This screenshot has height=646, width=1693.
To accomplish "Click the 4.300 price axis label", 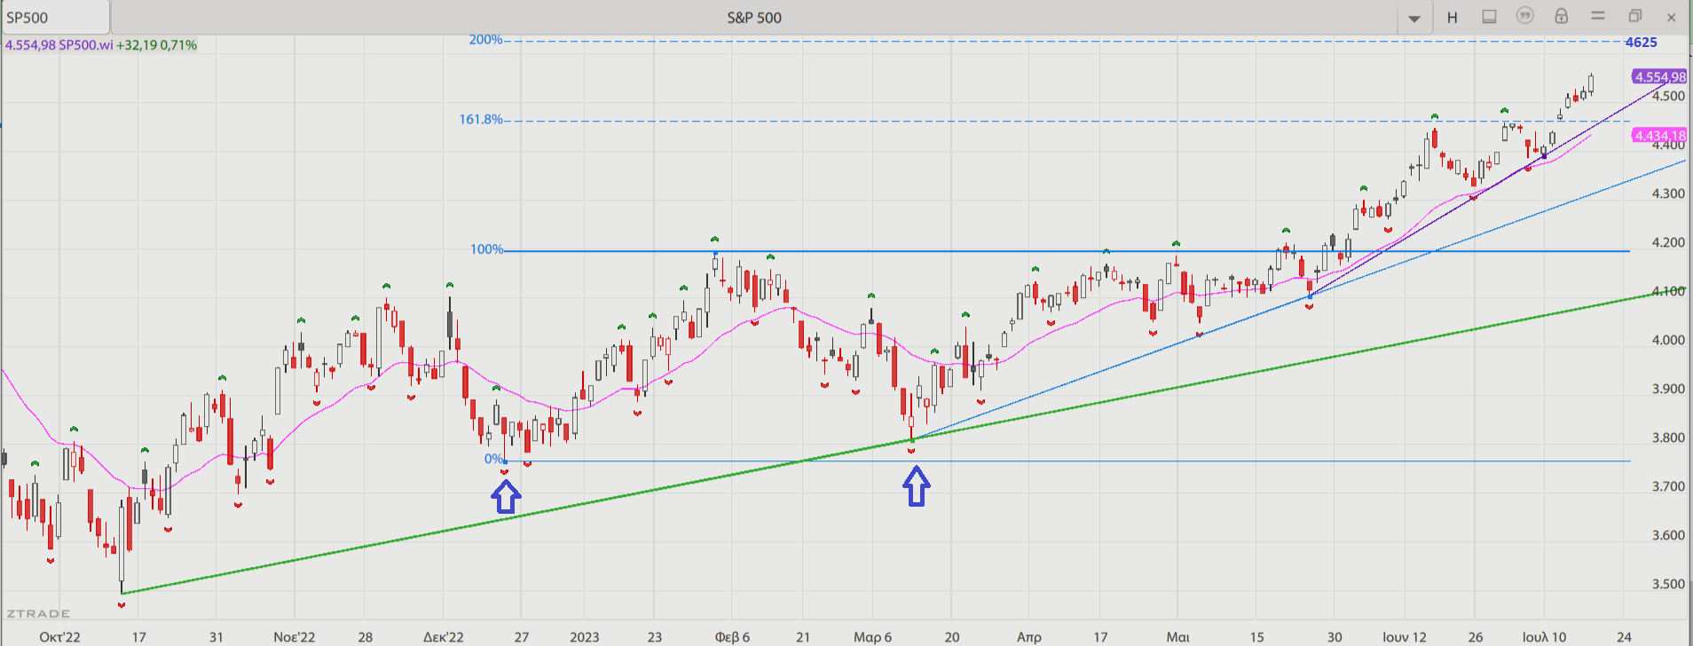I will (x=1668, y=193).
